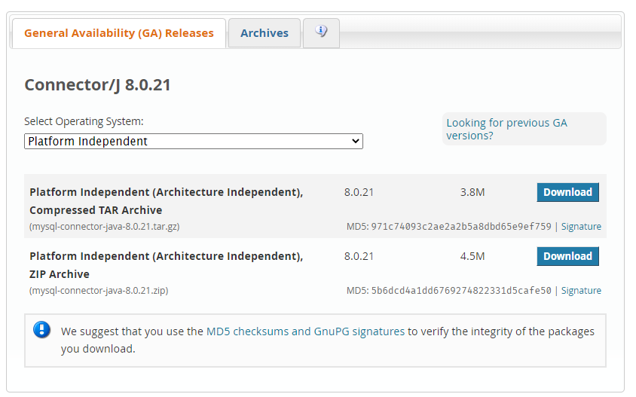Select filename mysql-connector-java-8.0.21.tar.gz

point(104,227)
